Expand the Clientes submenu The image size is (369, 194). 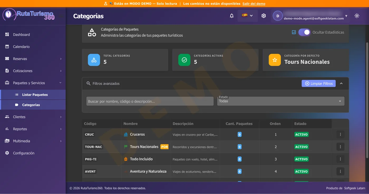61,117
